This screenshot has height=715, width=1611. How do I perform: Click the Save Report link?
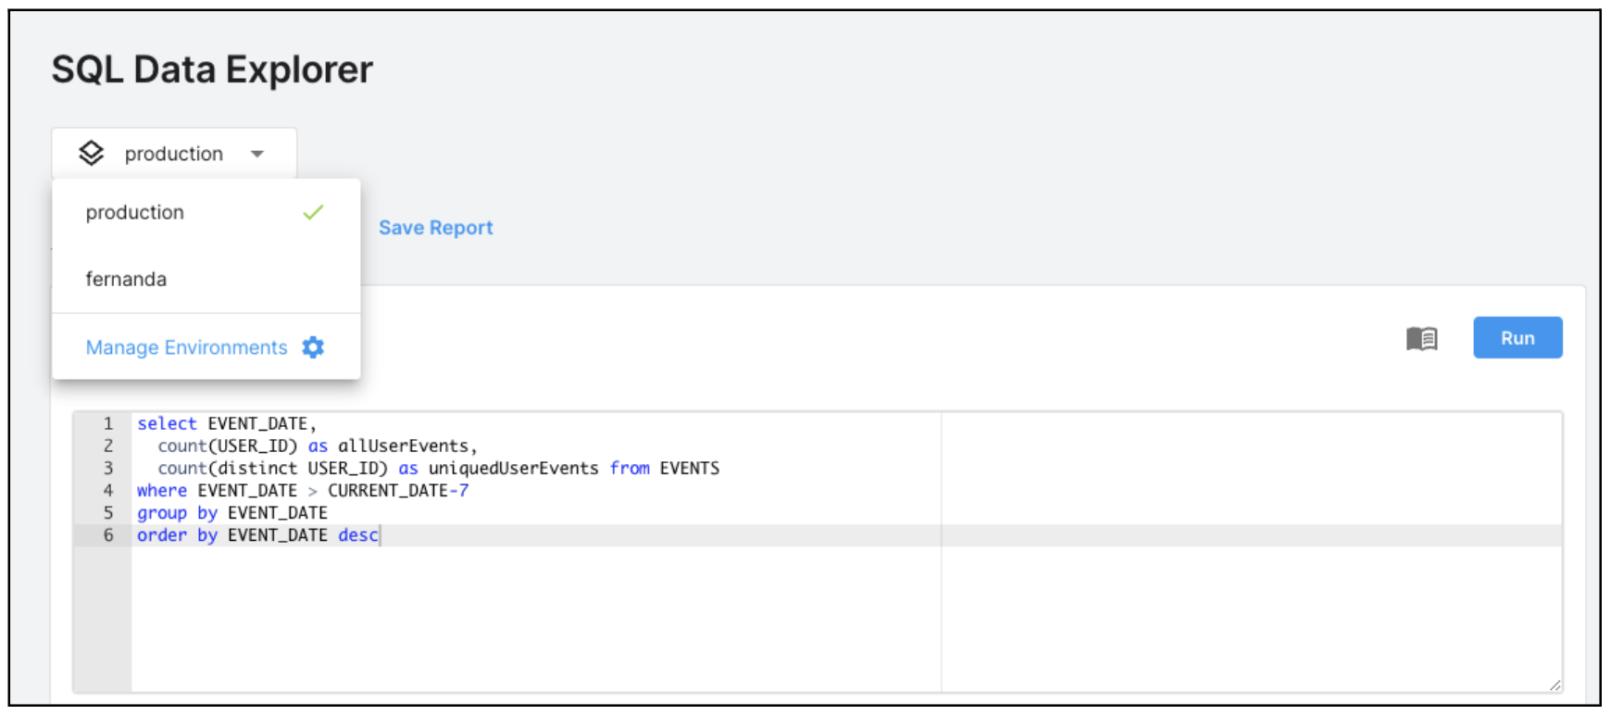(x=435, y=228)
